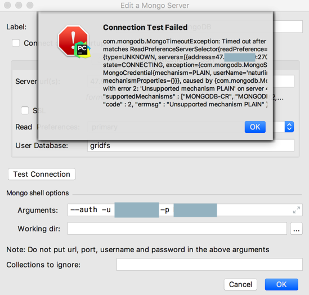Screen dimensions: 309x295
Task: Click the Collections to ignore field
Action: (x=209, y=265)
